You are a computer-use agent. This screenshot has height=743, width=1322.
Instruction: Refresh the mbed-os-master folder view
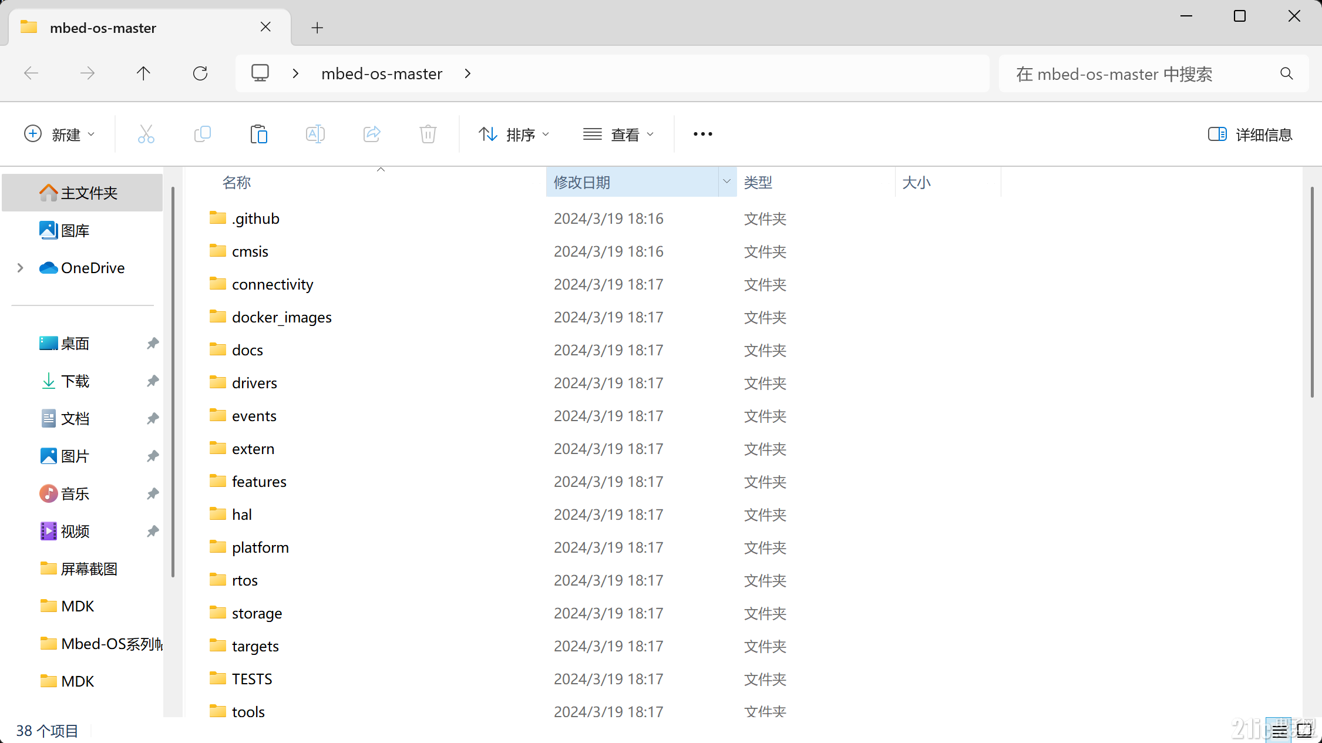point(200,73)
